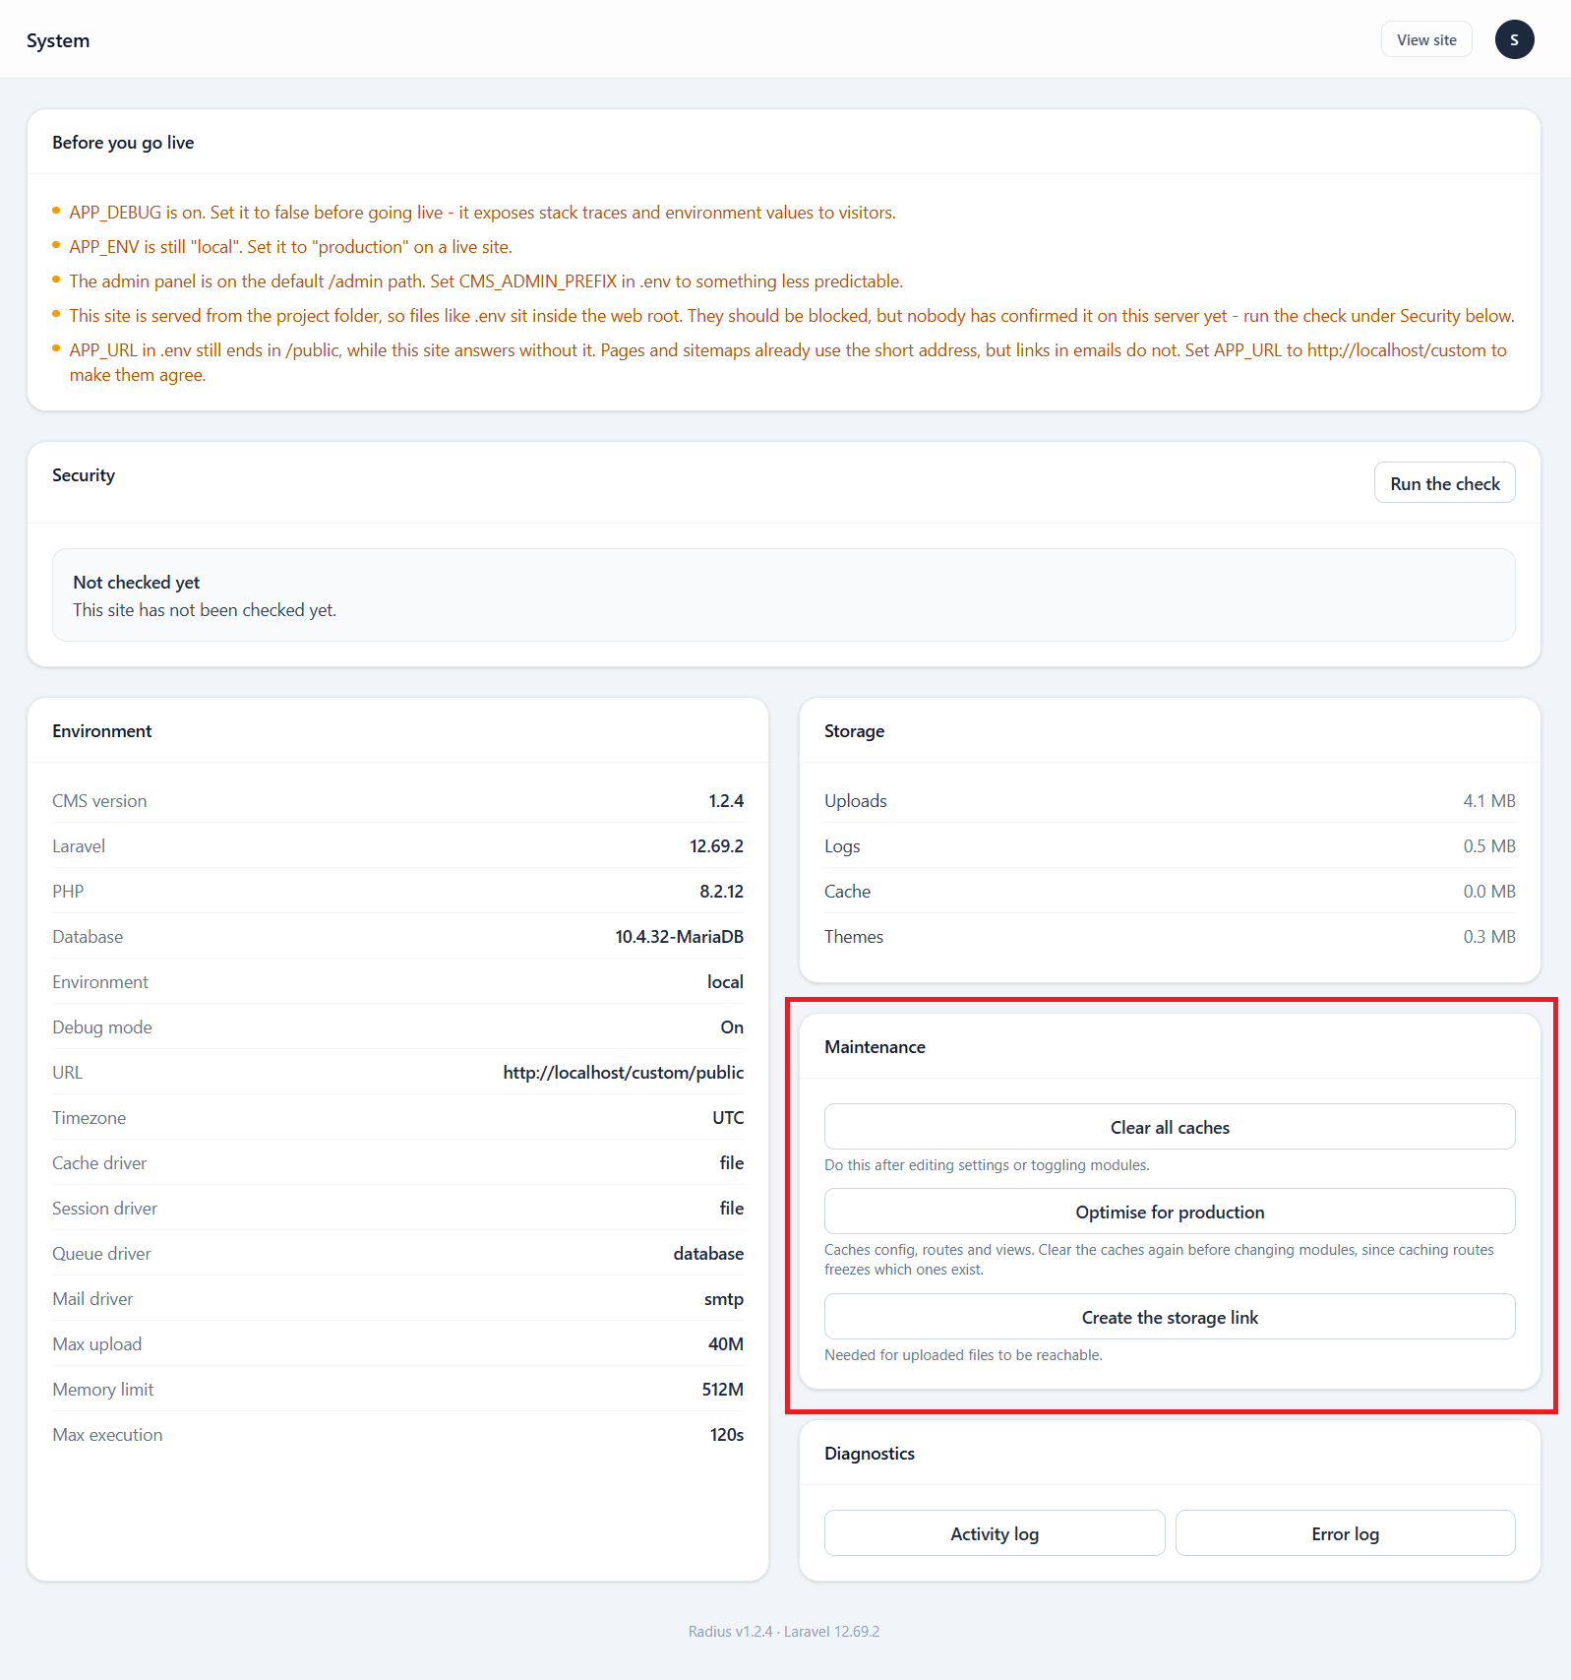
Task: Click the Diagnostics card heading
Action: pos(870,1454)
